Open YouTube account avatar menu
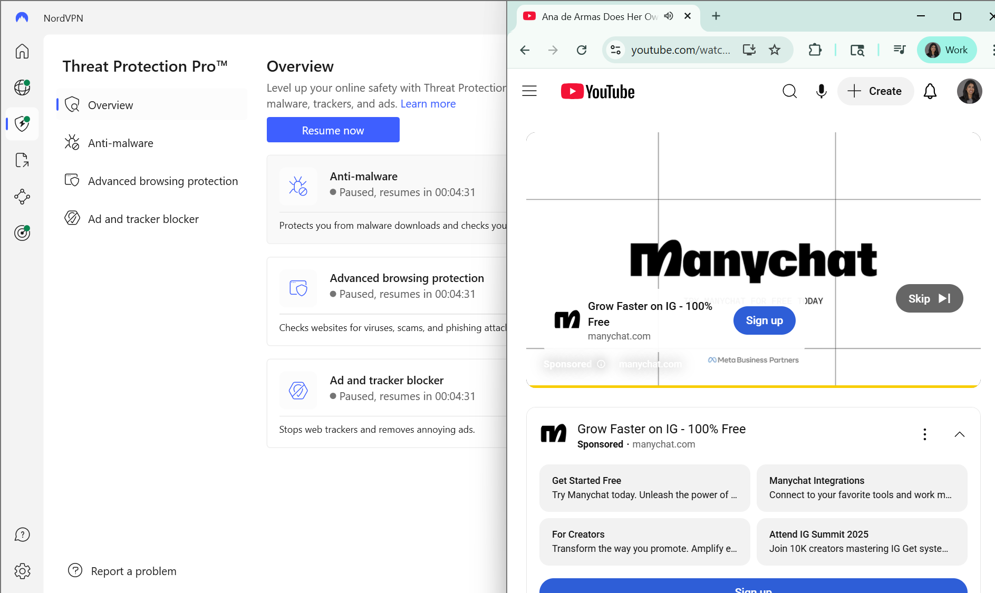Image resolution: width=995 pixels, height=593 pixels. [969, 91]
